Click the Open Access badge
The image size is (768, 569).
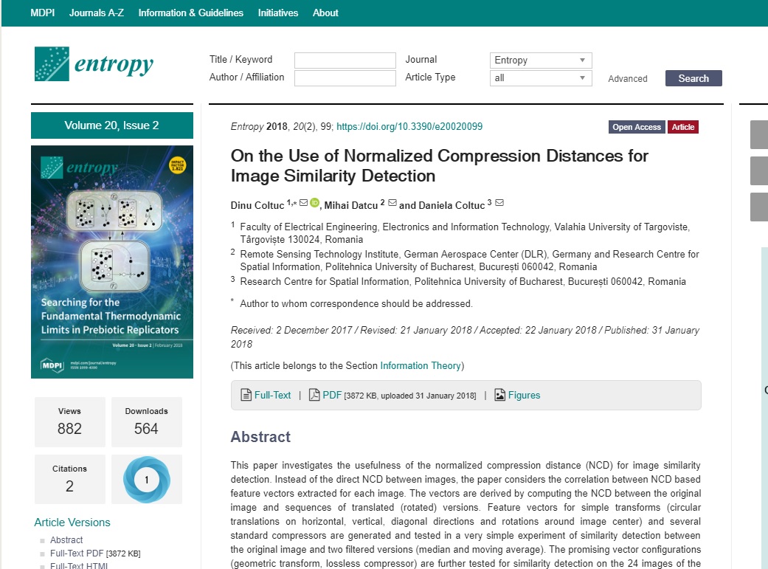click(x=637, y=127)
